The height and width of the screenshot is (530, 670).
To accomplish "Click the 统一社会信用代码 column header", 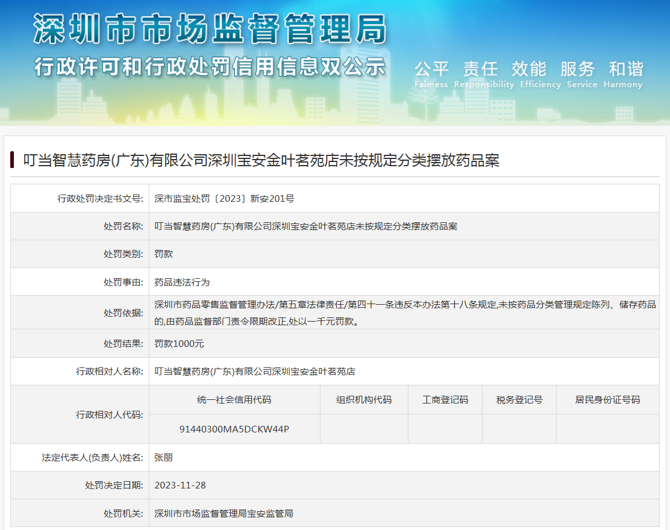I will coord(234,400).
